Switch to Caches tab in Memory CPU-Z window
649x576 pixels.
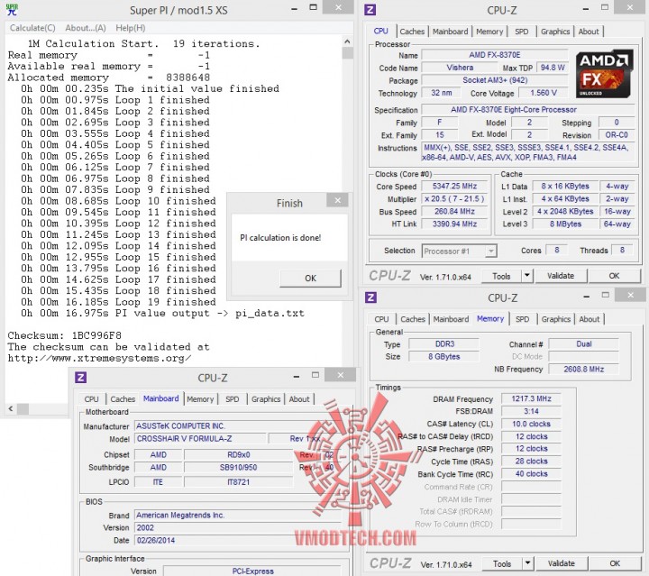click(413, 319)
